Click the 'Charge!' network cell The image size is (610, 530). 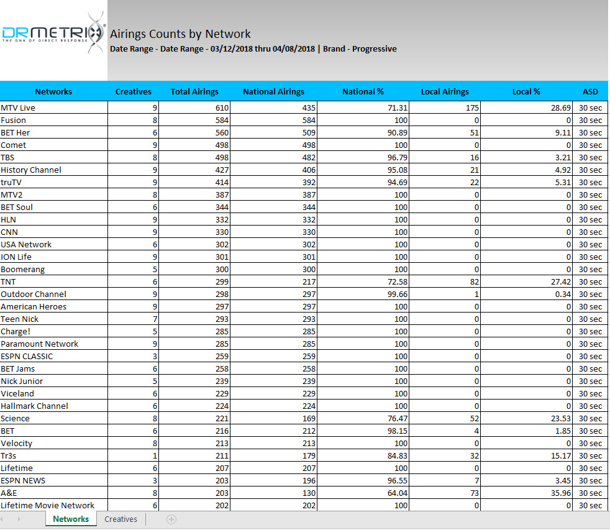pos(53,332)
